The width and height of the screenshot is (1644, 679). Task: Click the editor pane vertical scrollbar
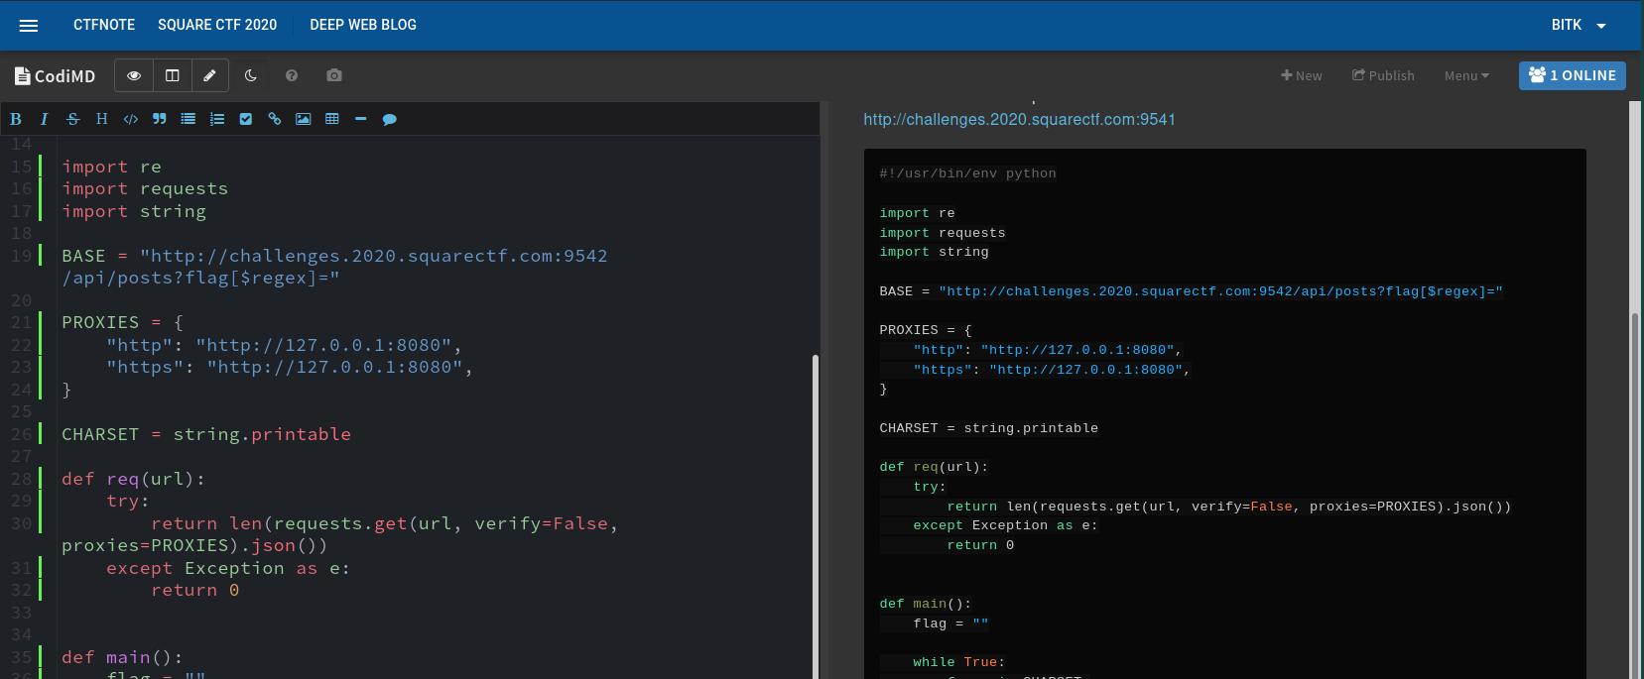tap(816, 515)
